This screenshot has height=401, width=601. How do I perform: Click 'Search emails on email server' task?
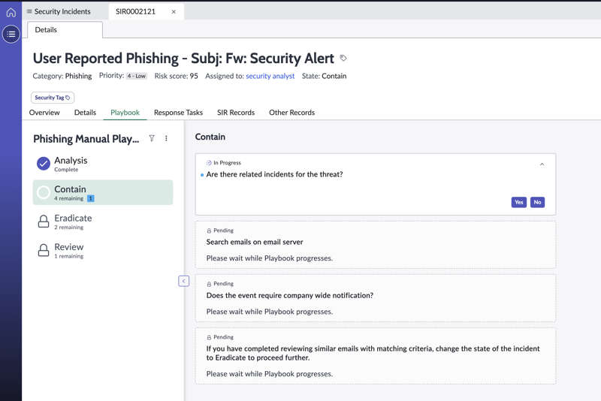[255, 242]
